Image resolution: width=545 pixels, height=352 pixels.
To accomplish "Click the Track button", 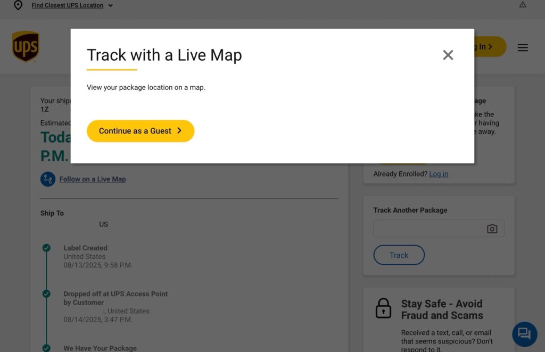I will (399, 255).
